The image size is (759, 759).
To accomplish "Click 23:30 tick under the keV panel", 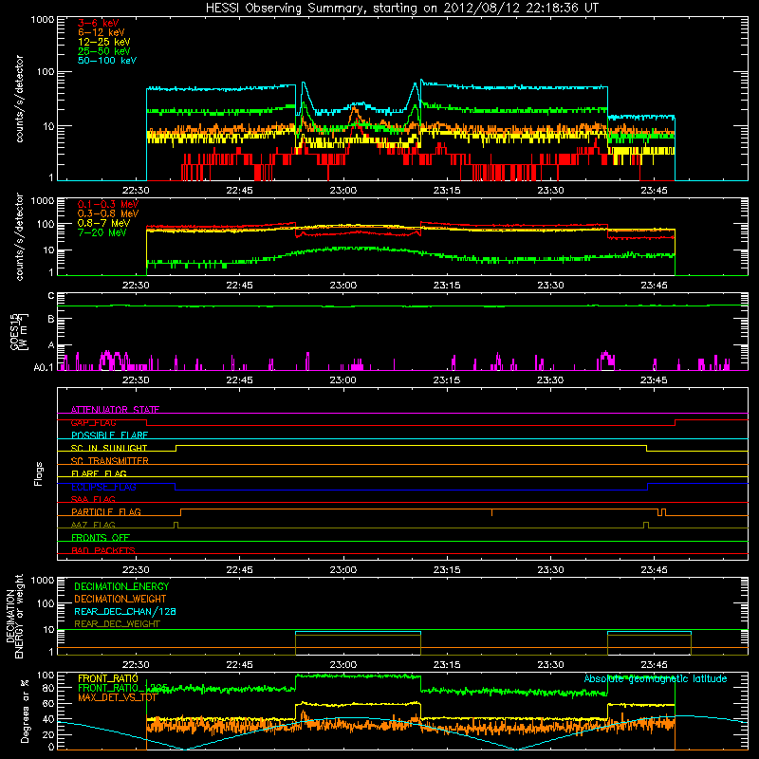I will [x=550, y=191].
